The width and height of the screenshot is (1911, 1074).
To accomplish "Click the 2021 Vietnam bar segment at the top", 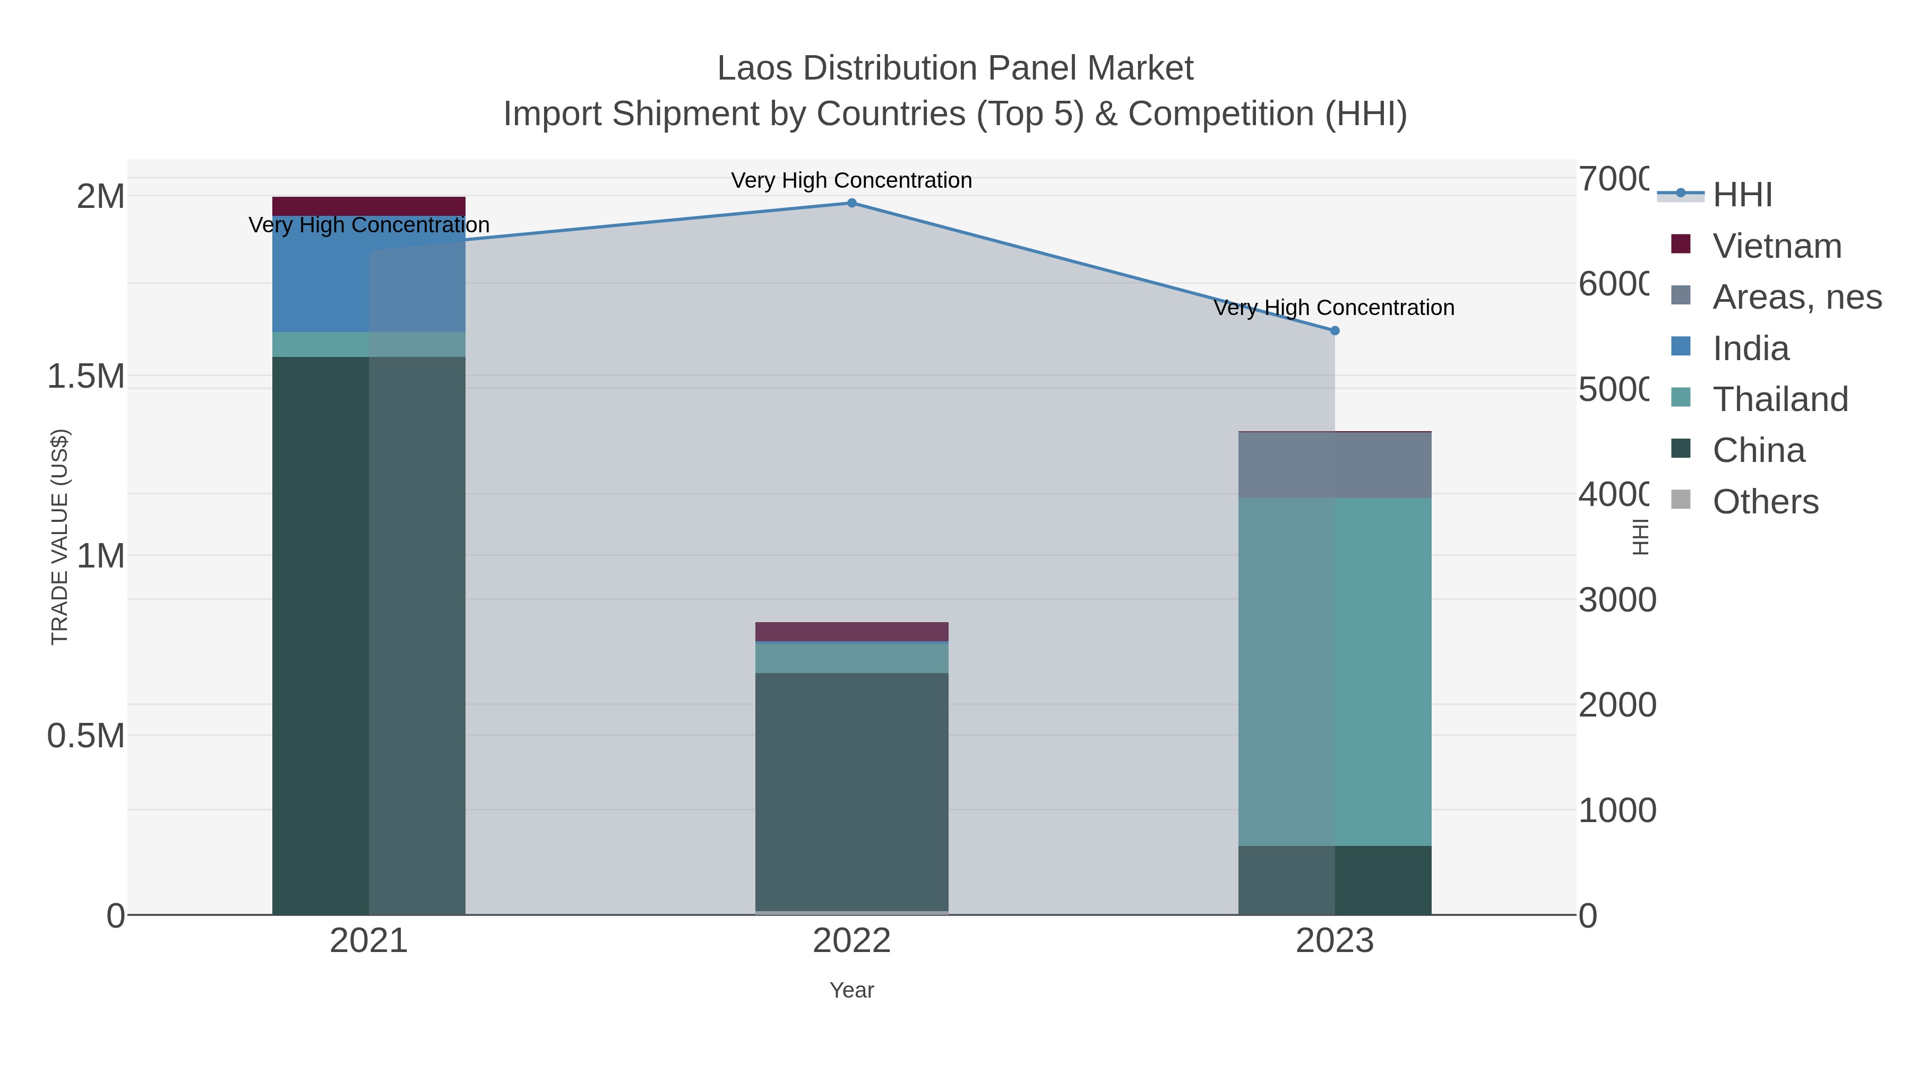I will tap(369, 206).
